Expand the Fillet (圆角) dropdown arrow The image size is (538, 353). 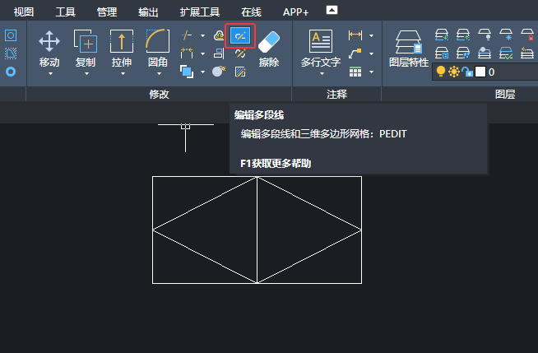[x=159, y=74]
